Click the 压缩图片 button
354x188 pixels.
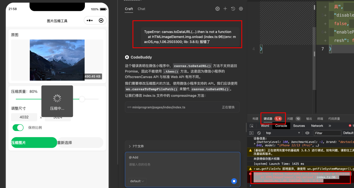[34, 143]
